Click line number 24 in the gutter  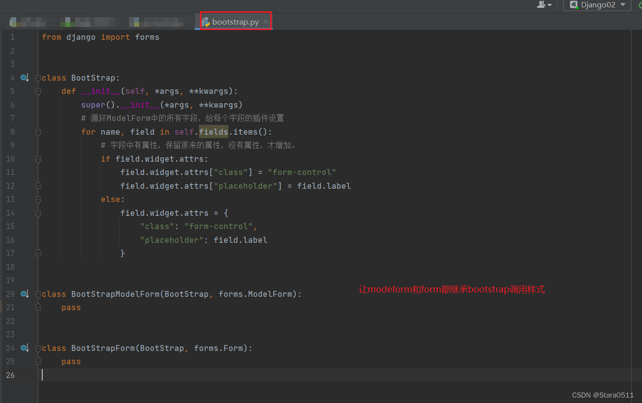(x=10, y=348)
